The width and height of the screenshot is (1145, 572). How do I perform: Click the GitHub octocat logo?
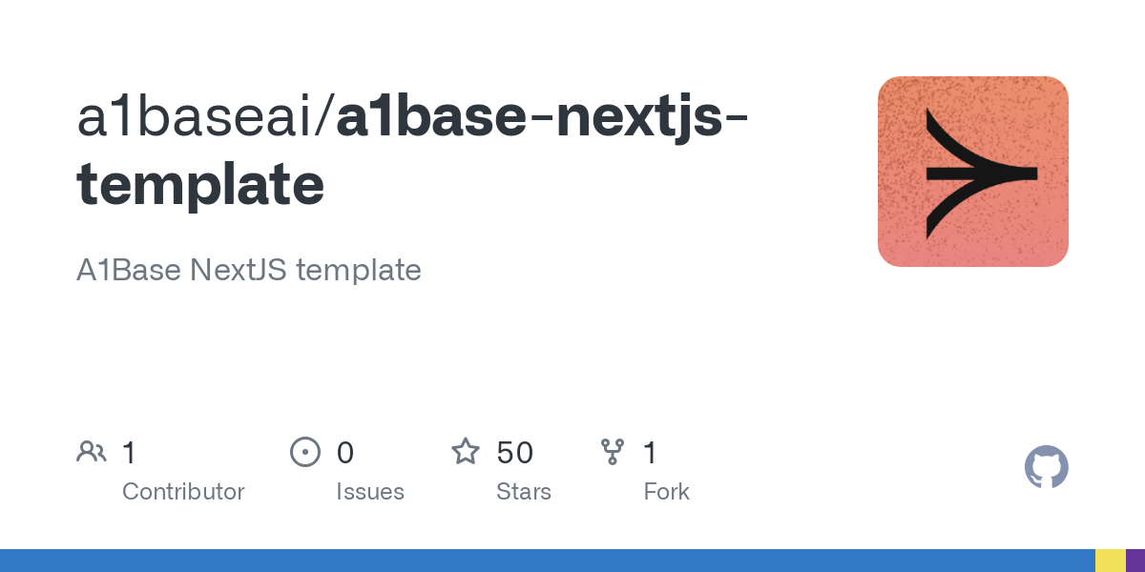pos(1046,467)
